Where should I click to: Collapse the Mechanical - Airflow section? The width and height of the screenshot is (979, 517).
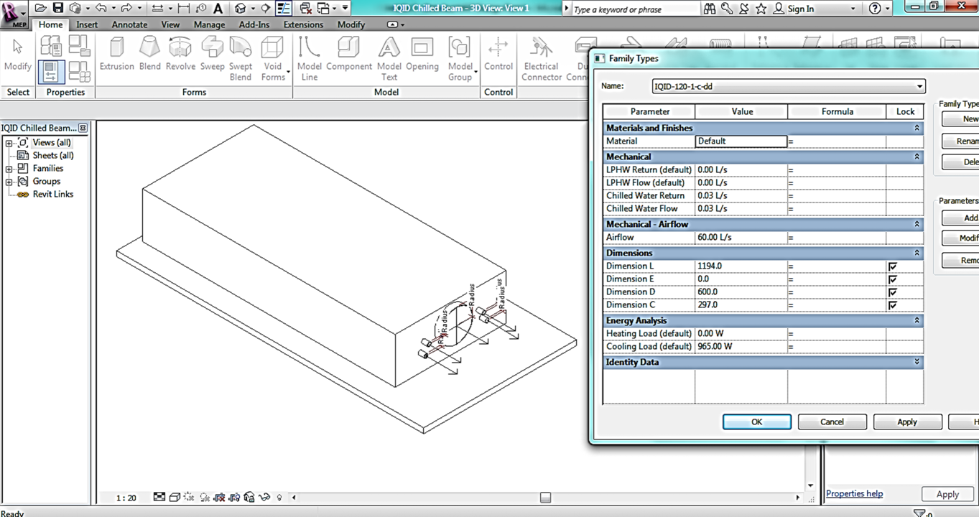(x=917, y=223)
